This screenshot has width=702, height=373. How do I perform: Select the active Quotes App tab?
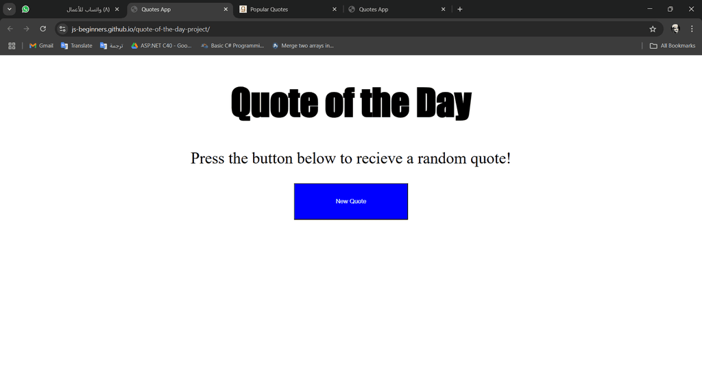pos(179,9)
